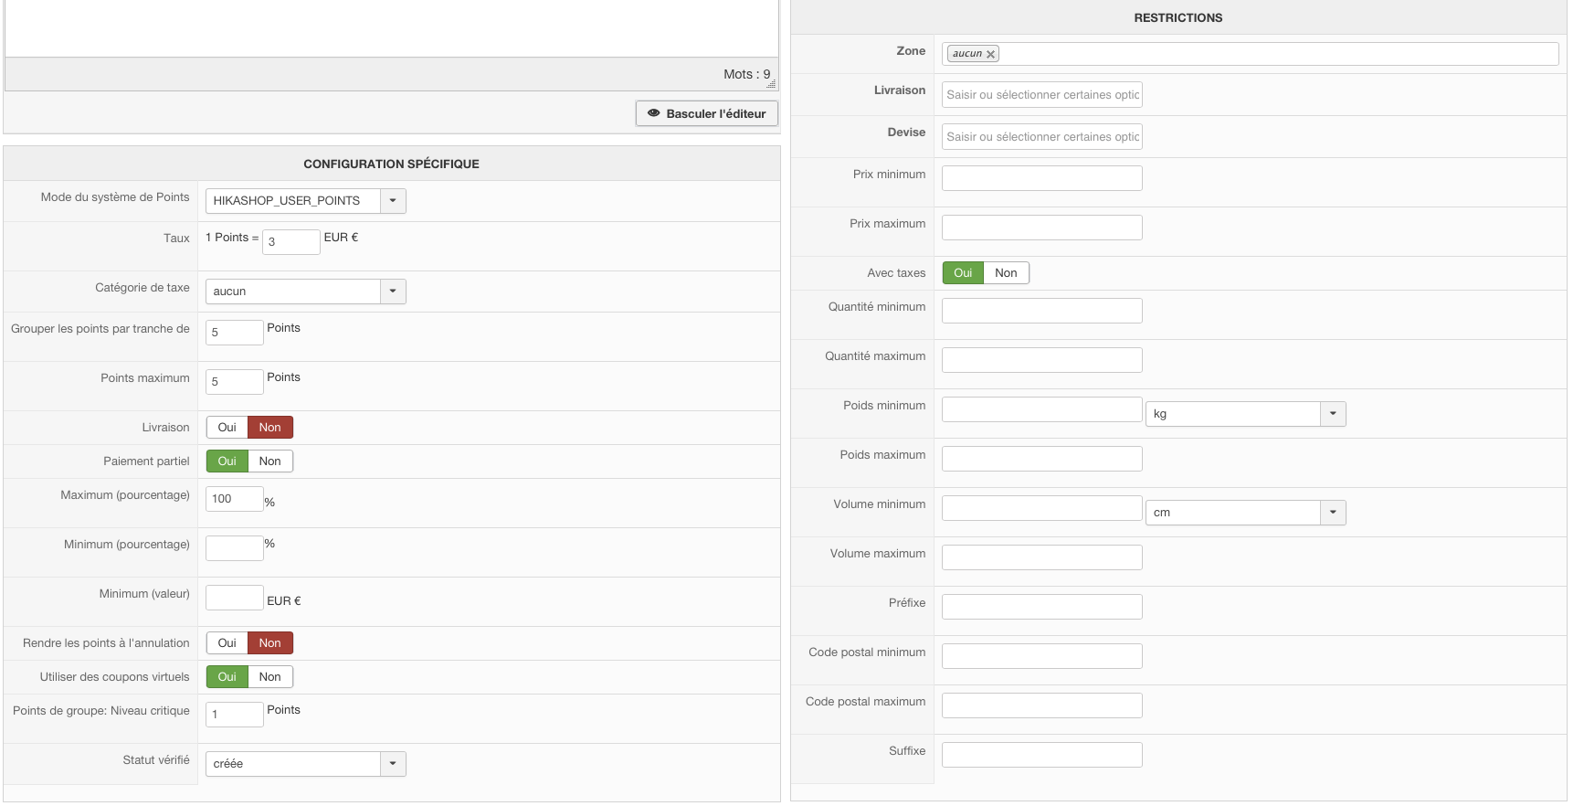
Task: Expand the Catégorie de taxe dropdown
Action: click(393, 292)
